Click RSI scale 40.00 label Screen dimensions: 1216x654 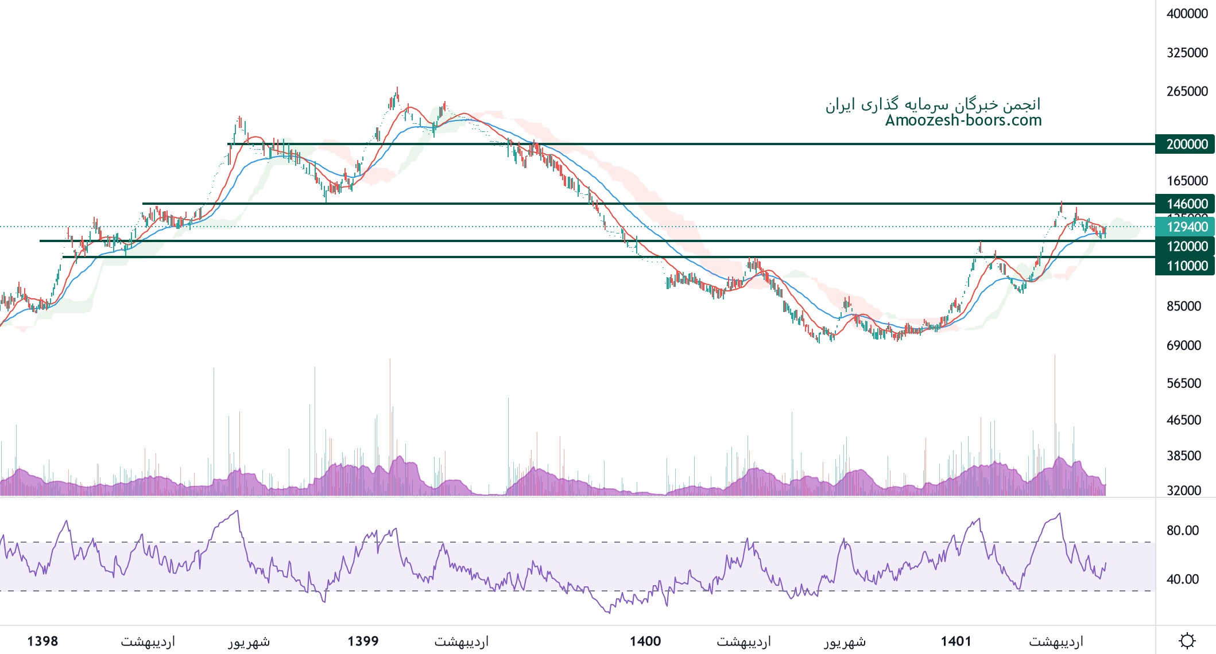point(1182,579)
